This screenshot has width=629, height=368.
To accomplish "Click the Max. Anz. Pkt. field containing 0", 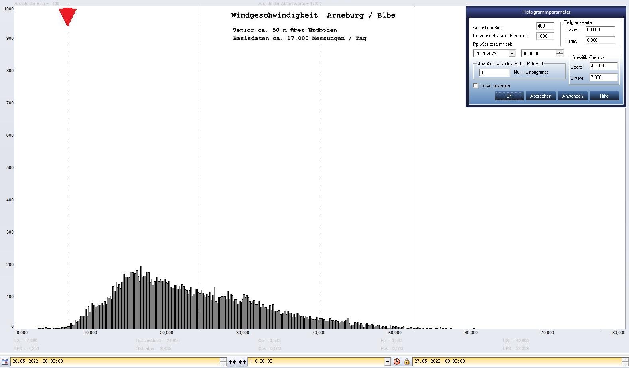I will pyautogui.click(x=495, y=73).
